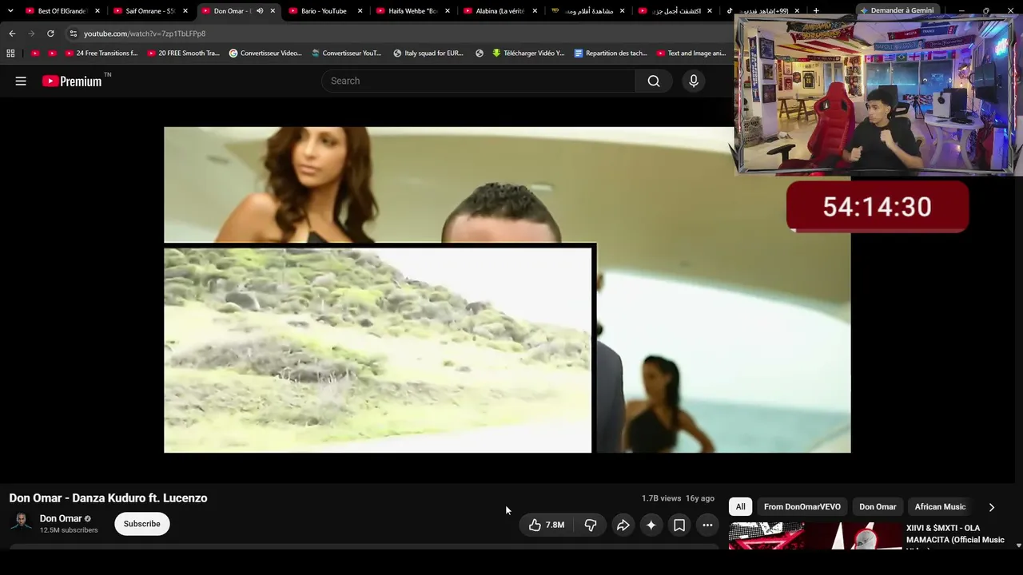Open the second YouTube icon-only bookmark
Image resolution: width=1023 pixels, height=575 pixels.
[53, 54]
